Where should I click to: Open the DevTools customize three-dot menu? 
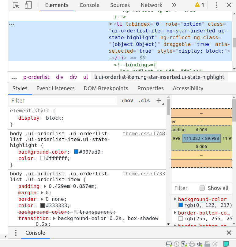pyautogui.click(x=216, y=5)
